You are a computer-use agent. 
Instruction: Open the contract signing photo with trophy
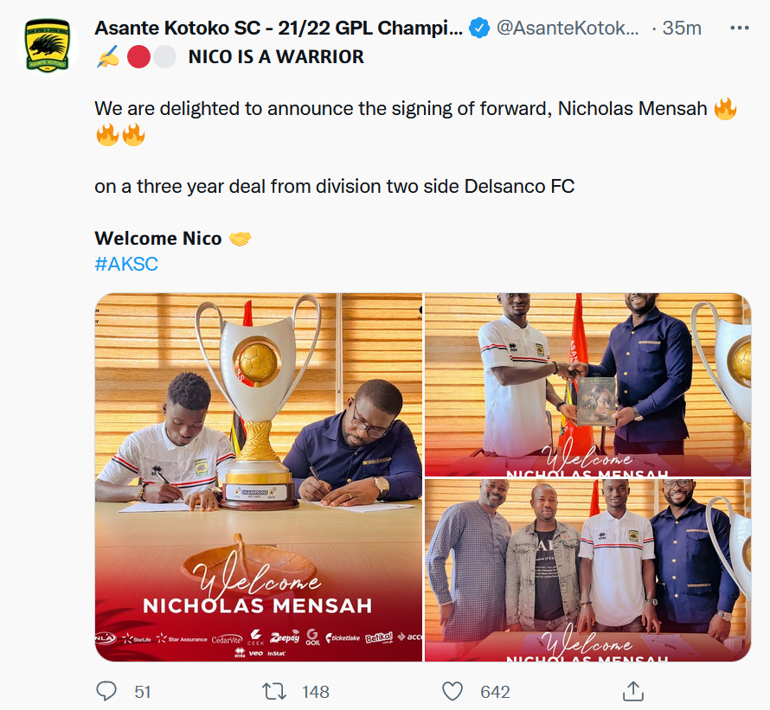click(259, 477)
